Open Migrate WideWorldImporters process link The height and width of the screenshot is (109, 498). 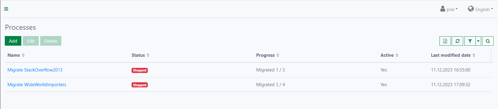(x=37, y=85)
